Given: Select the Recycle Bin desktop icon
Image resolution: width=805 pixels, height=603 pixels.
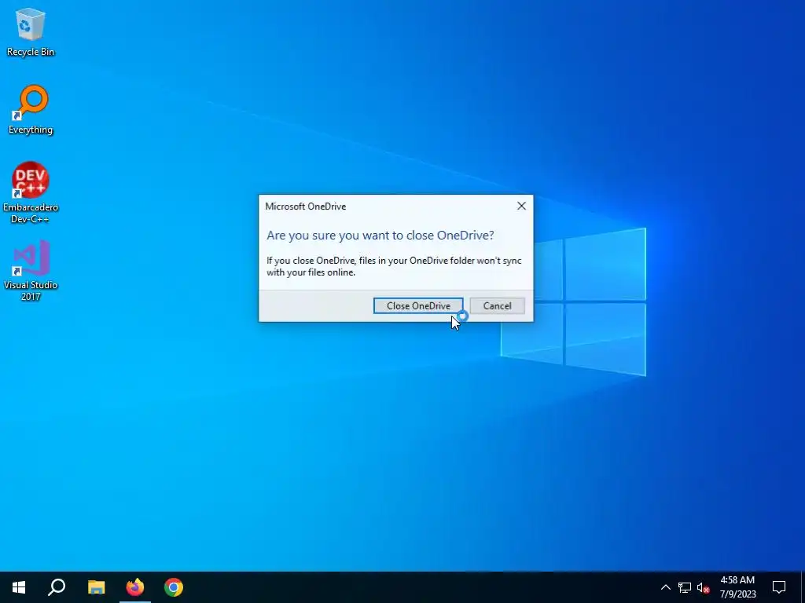Looking at the screenshot, I should pyautogui.click(x=31, y=31).
